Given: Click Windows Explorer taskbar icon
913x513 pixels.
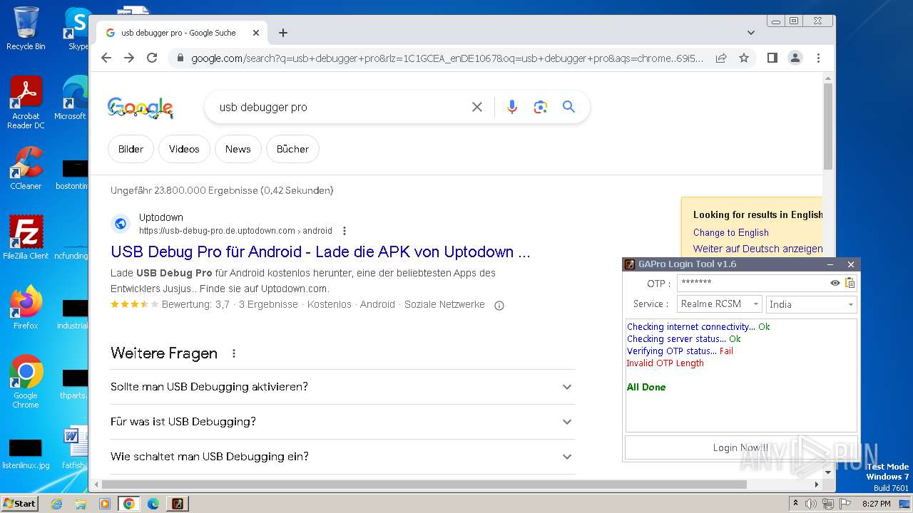Looking at the screenshot, I should pos(81,504).
